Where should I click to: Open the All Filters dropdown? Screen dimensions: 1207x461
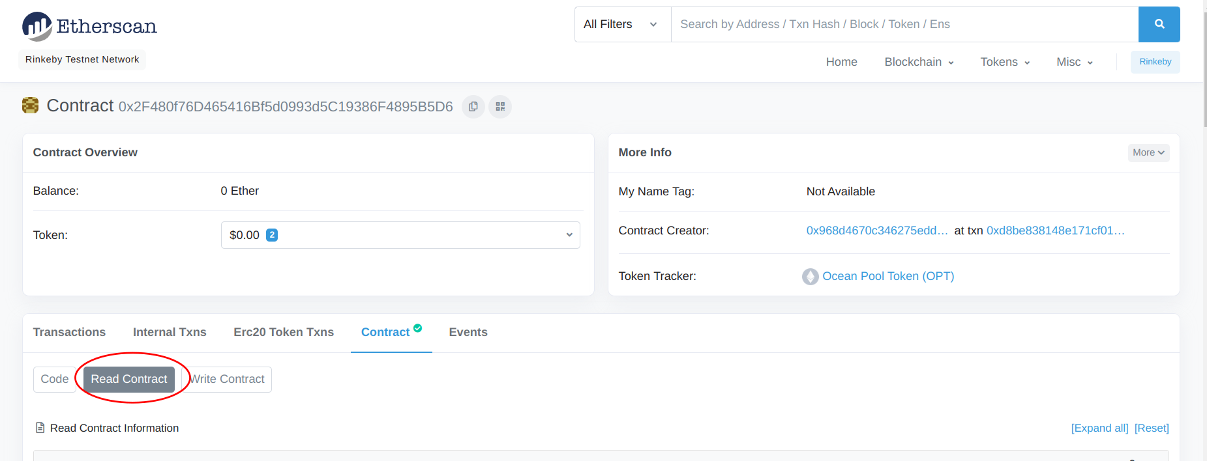[622, 24]
